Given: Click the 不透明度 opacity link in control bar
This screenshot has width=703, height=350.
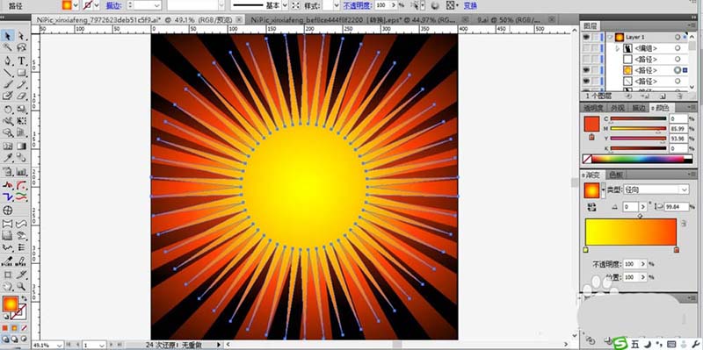Looking at the screenshot, I should tap(359, 6).
